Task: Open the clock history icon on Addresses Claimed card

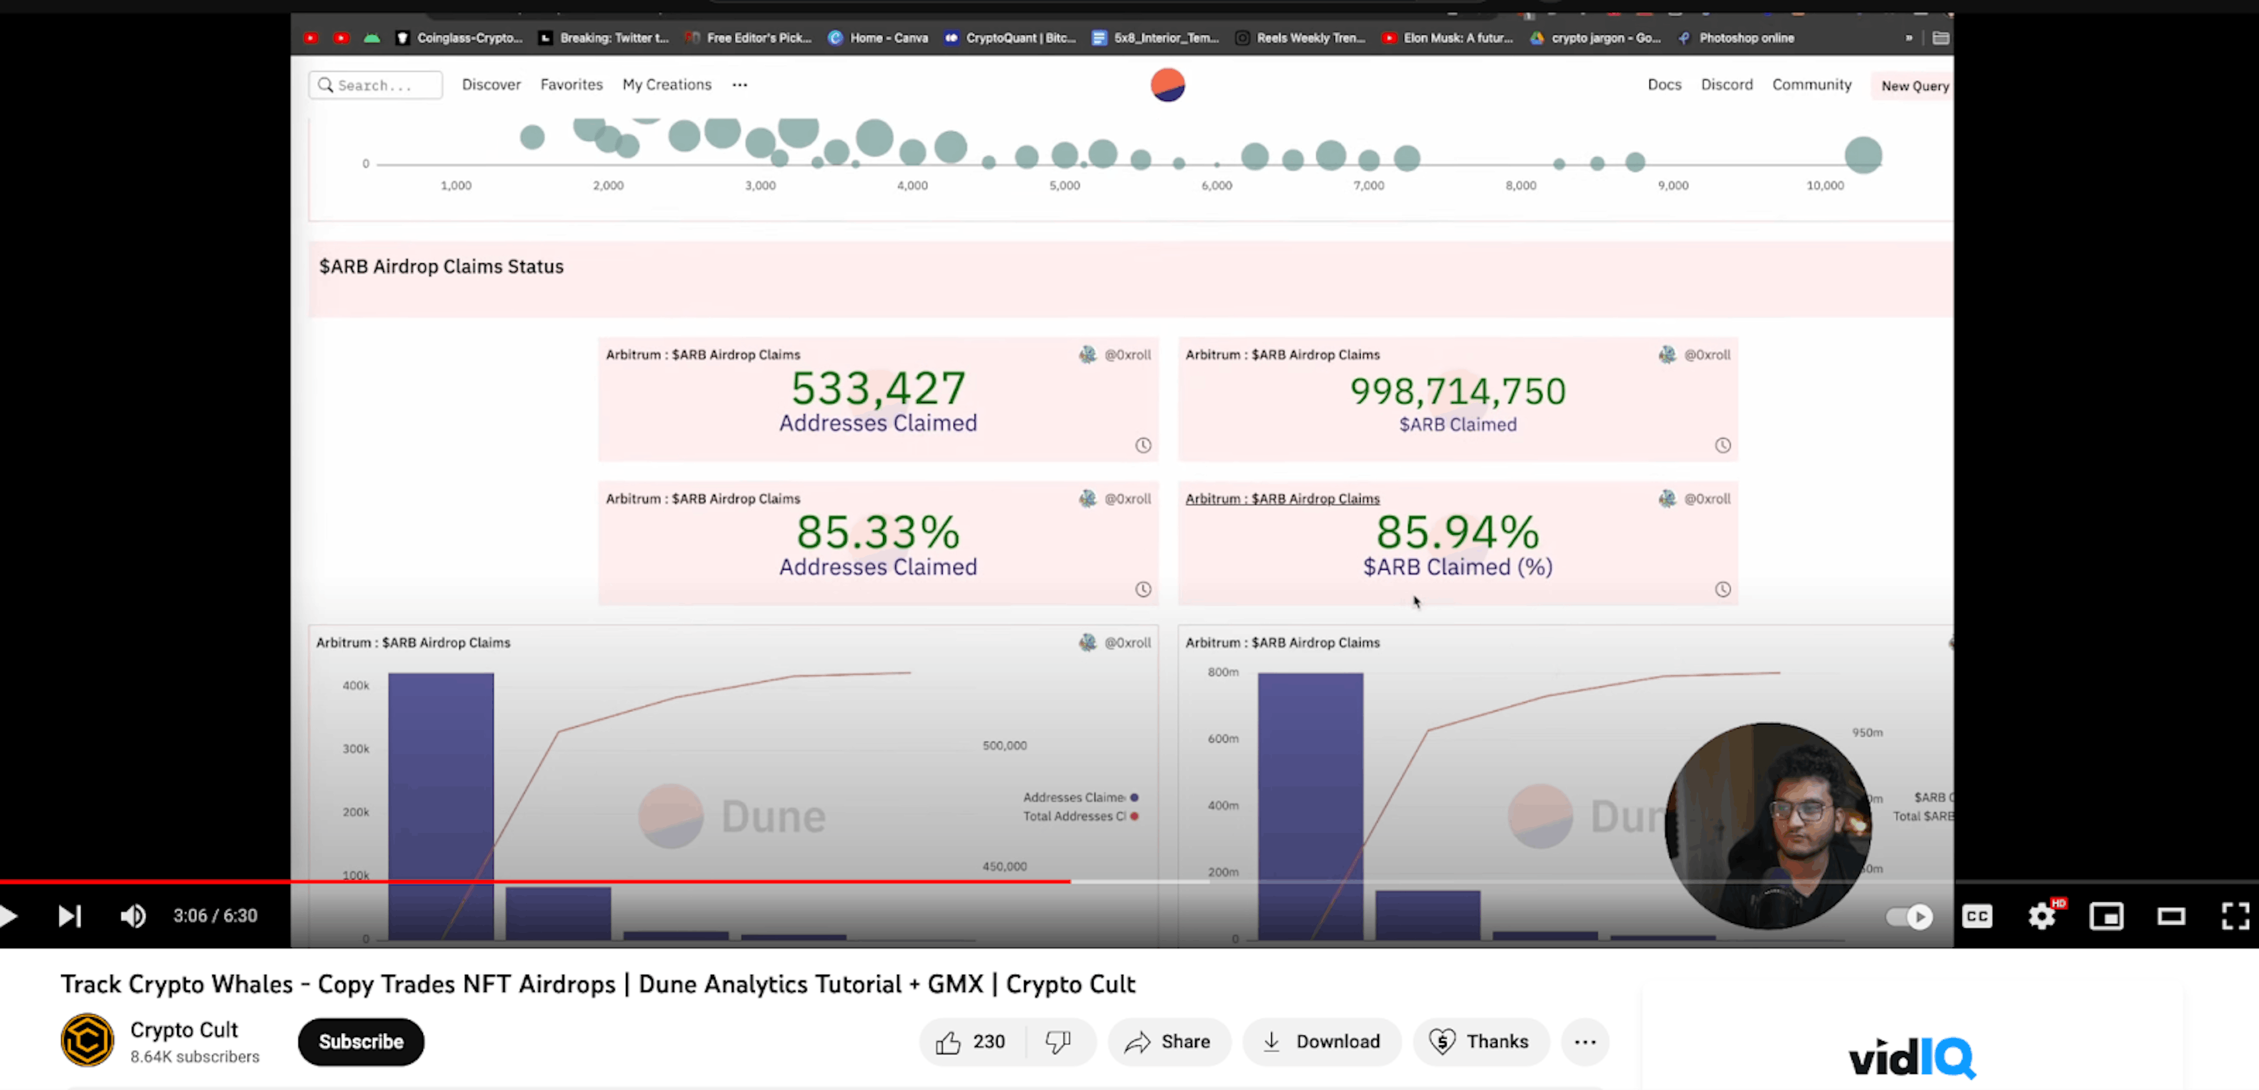Action: tap(1142, 445)
